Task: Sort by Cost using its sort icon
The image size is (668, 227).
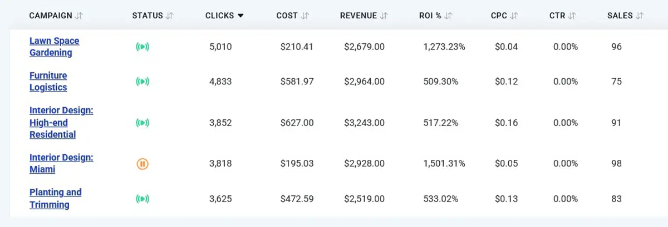Action: (x=304, y=16)
